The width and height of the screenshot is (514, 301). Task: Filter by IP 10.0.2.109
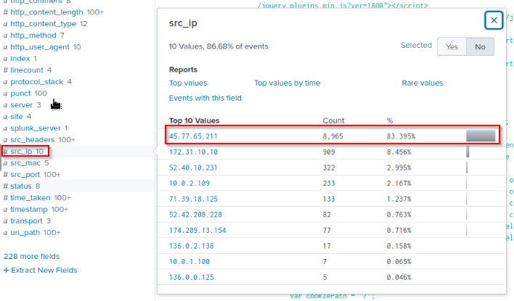pos(189,184)
